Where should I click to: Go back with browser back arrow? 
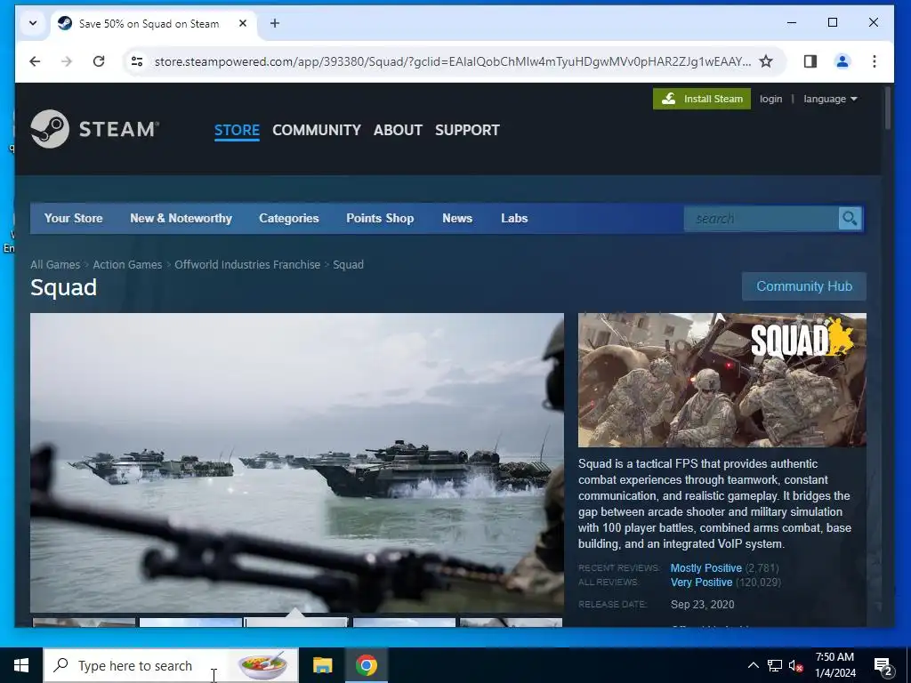tap(35, 61)
